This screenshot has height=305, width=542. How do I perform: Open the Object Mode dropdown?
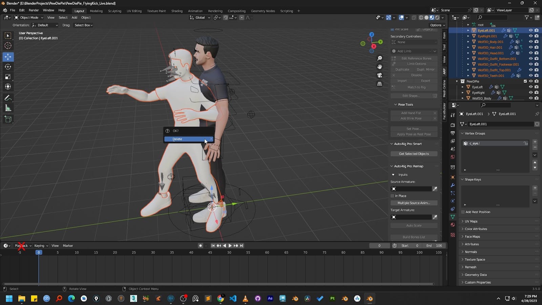[29, 17]
